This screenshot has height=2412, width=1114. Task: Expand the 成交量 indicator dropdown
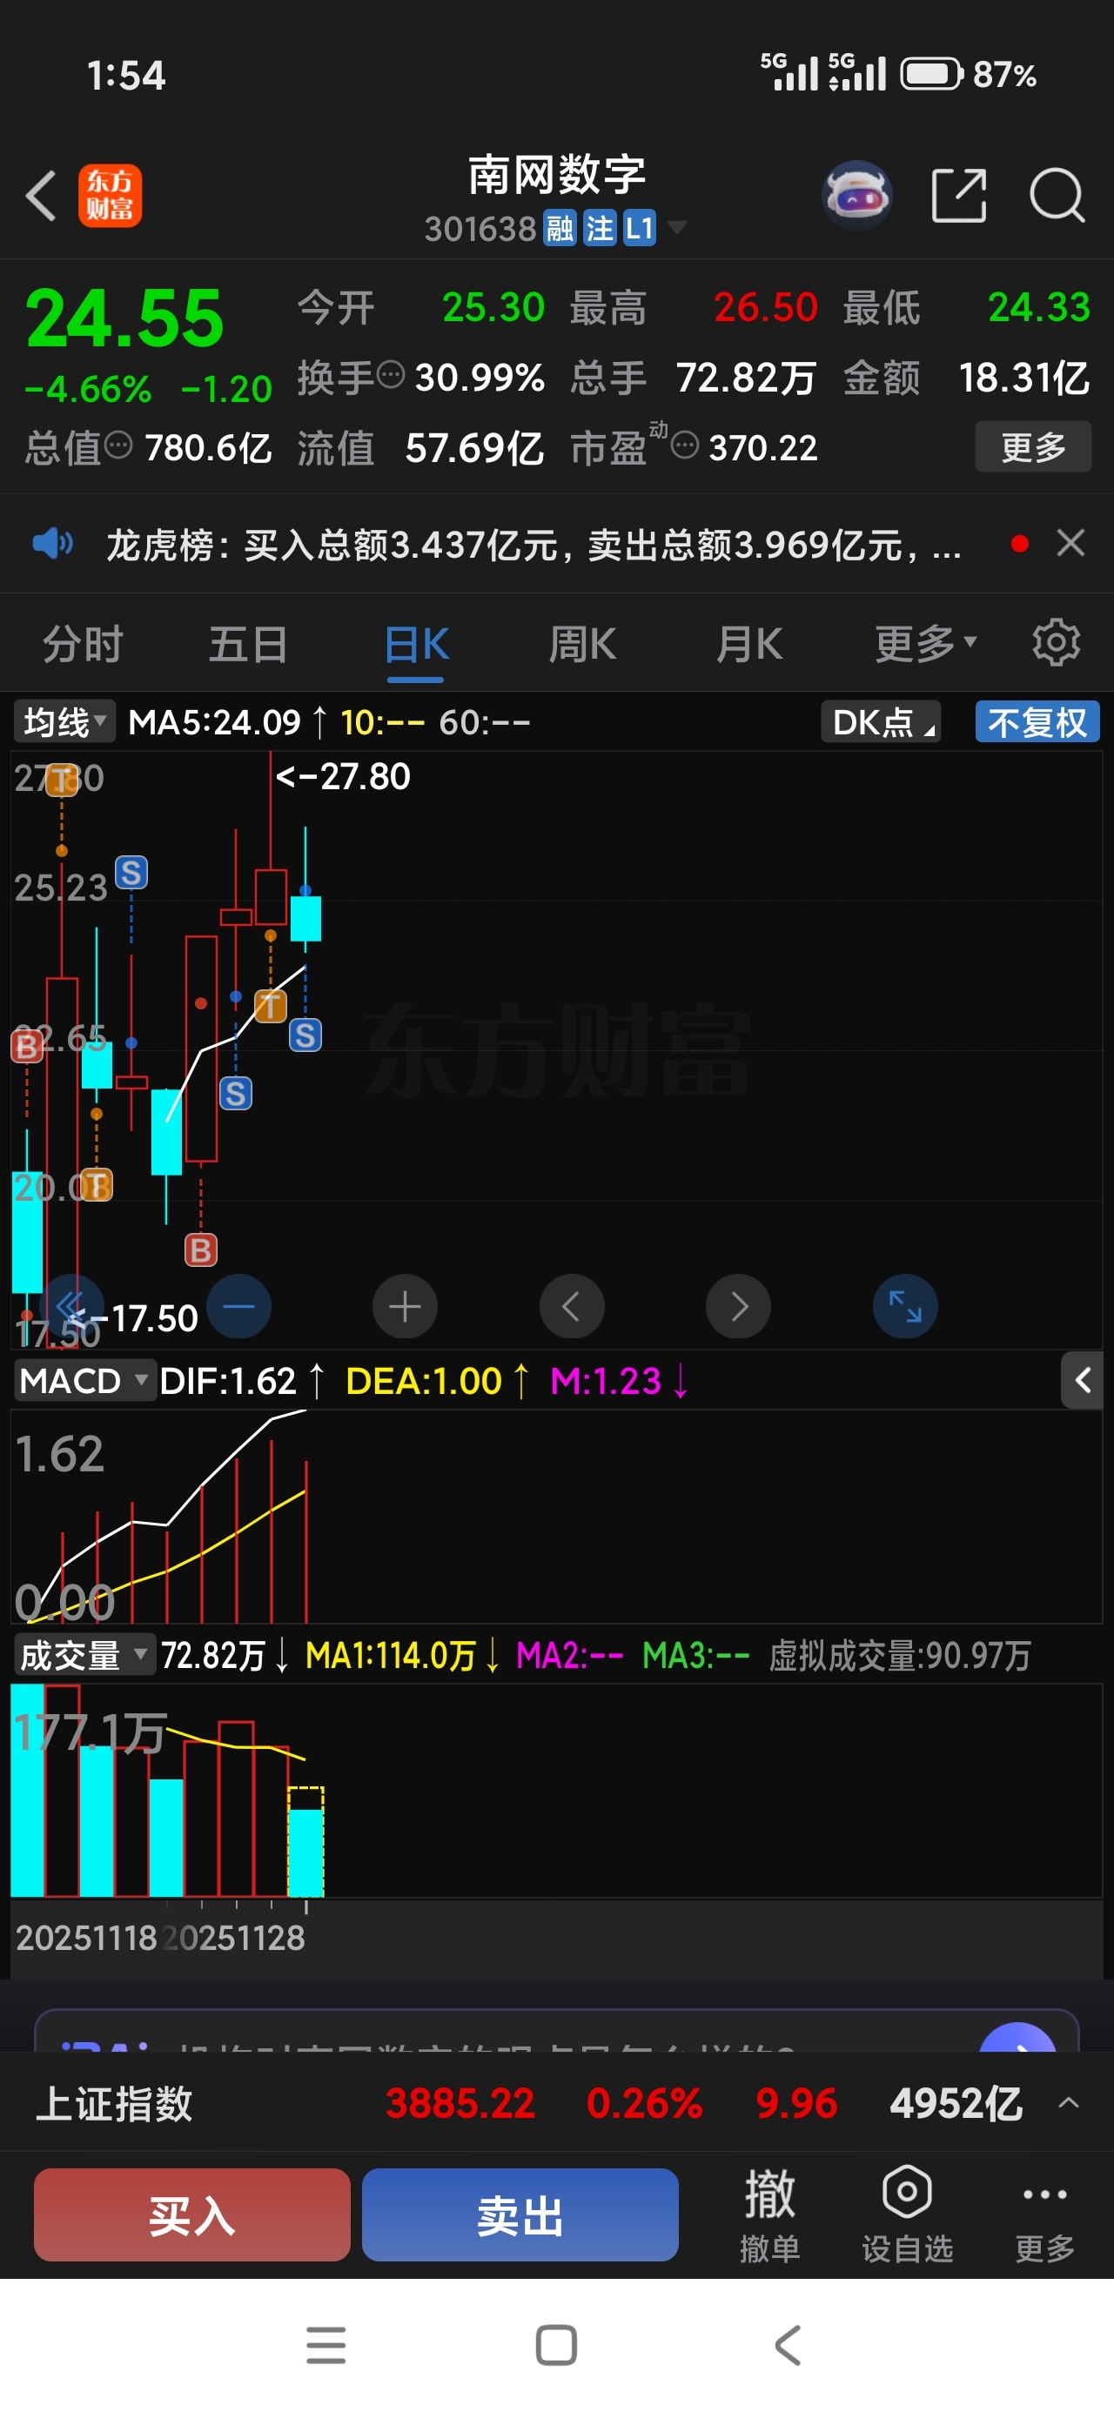pos(84,1656)
